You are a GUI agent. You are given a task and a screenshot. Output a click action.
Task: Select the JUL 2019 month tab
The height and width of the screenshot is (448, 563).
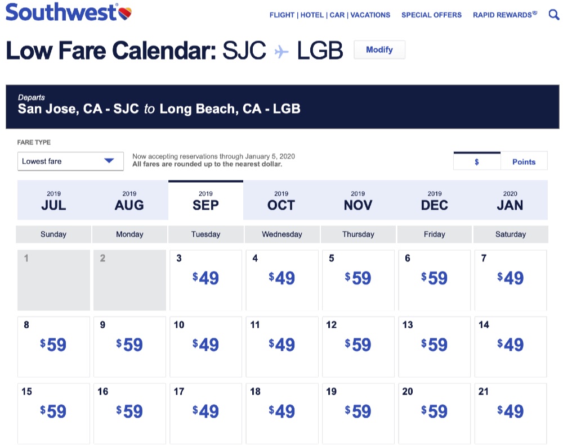(x=53, y=201)
